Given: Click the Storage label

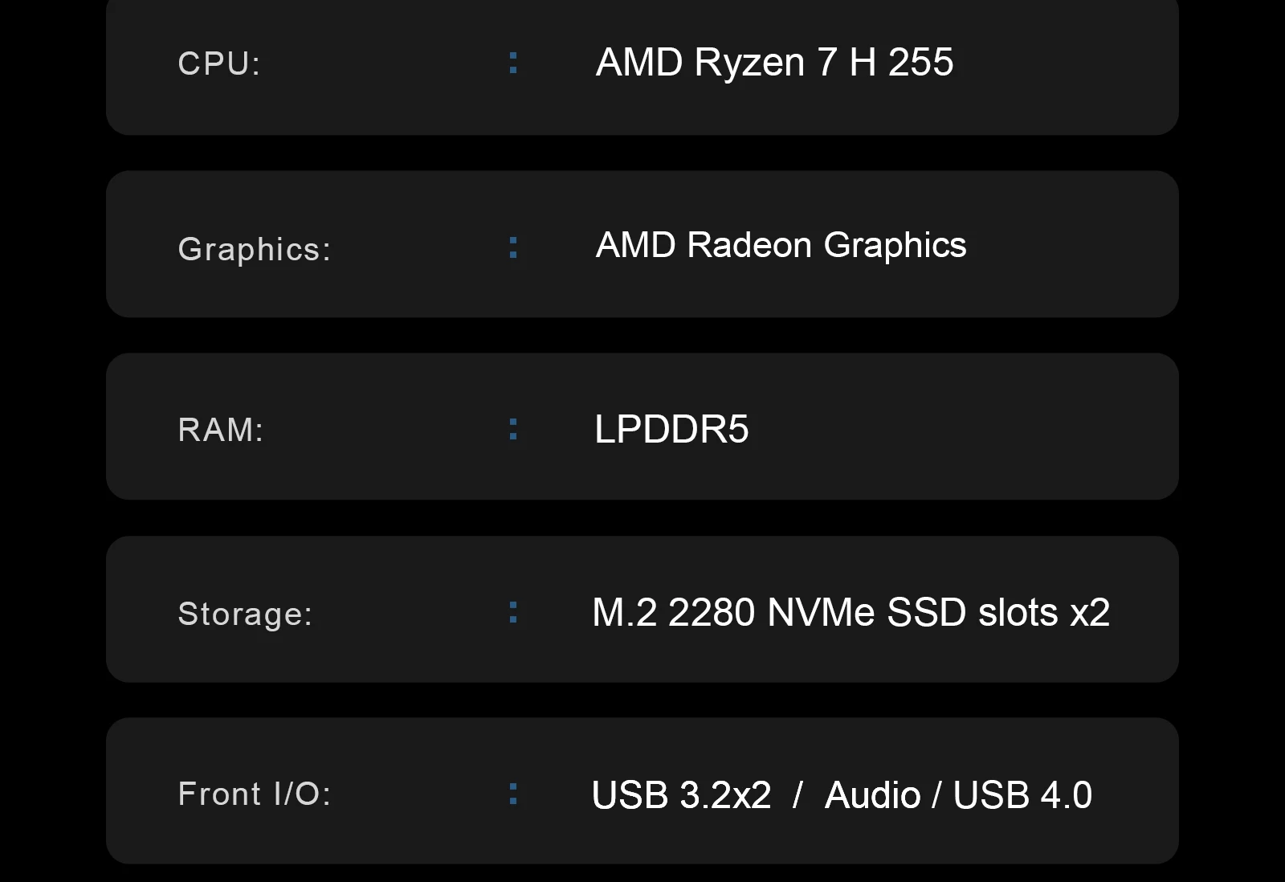Looking at the screenshot, I should (245, 614).
